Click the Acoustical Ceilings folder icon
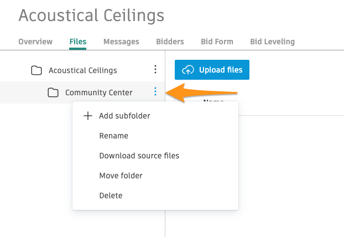This screenshot has height=237, width=344. pos(37,70)
